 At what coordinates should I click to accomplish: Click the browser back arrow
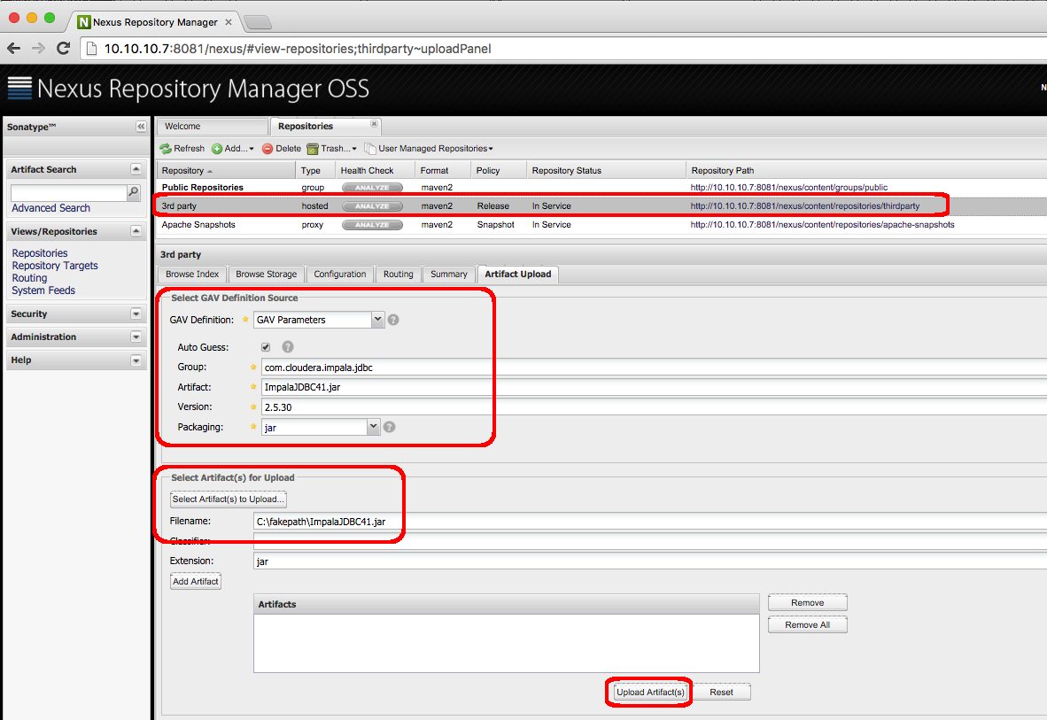click(x=13, y=48)
